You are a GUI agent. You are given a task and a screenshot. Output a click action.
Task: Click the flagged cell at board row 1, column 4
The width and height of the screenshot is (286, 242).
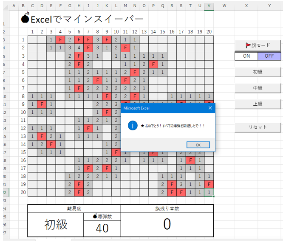(x=60, y=40)
